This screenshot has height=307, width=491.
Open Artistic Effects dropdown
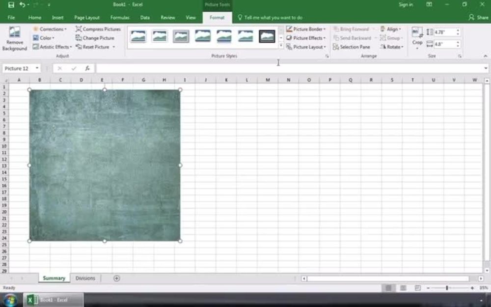[x=53, y=47]
